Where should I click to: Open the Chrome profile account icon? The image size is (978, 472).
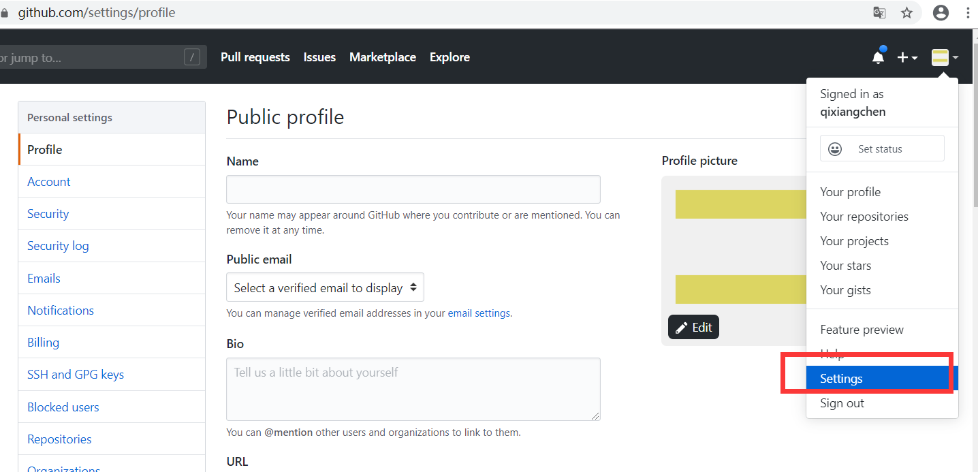click(x=941, y=12)
